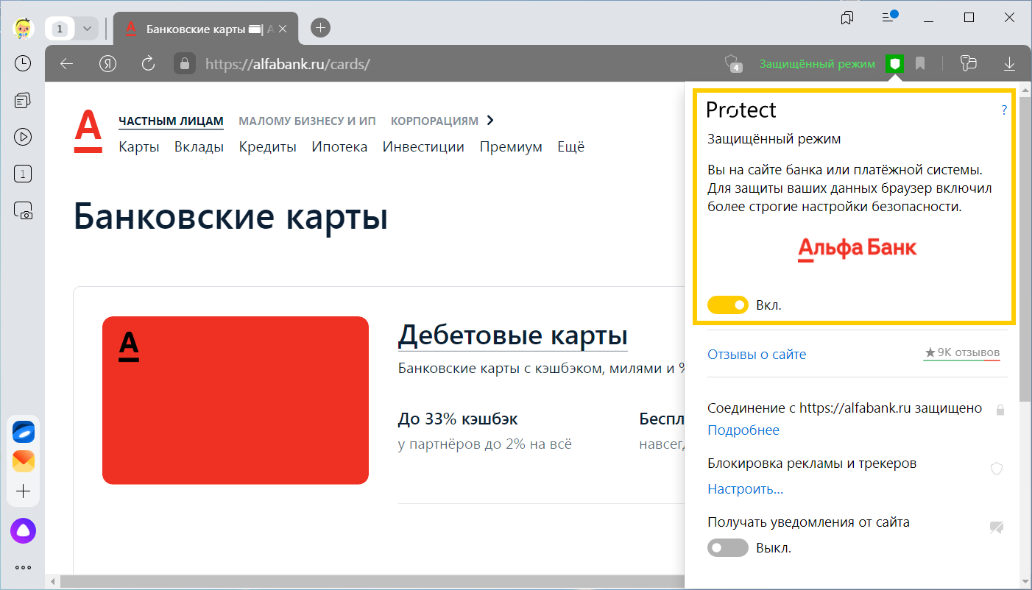Open the translator and feedback toolbar icon
Image resolution: width=1032 pixels, height=590 pixels.
coord(968,64)
